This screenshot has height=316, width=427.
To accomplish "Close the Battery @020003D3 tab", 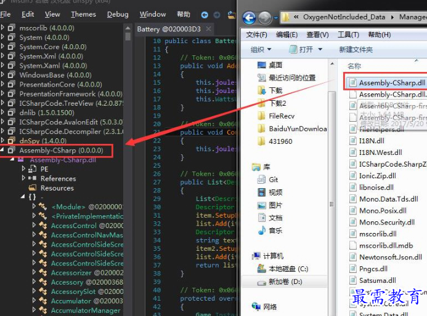I will point(208,29).
